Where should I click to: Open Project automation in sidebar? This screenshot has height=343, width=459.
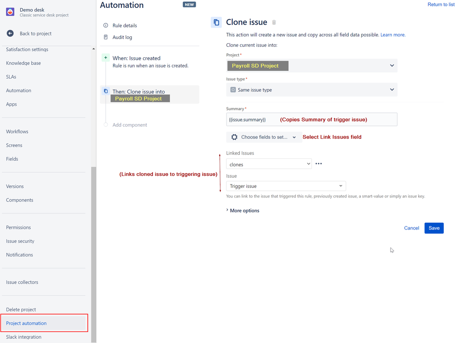(44, 323)
